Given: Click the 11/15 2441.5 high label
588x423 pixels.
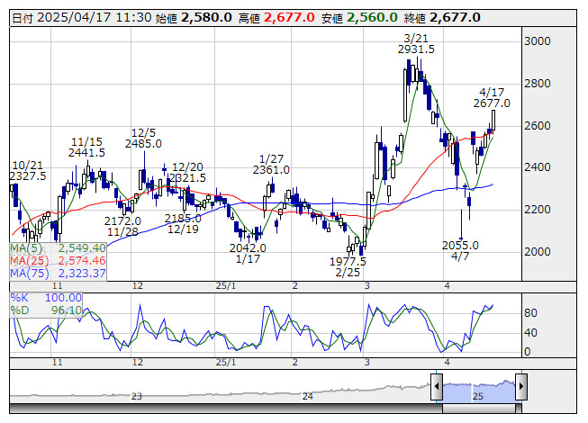Looking at the screenshot, I should [x=86, y=148].
